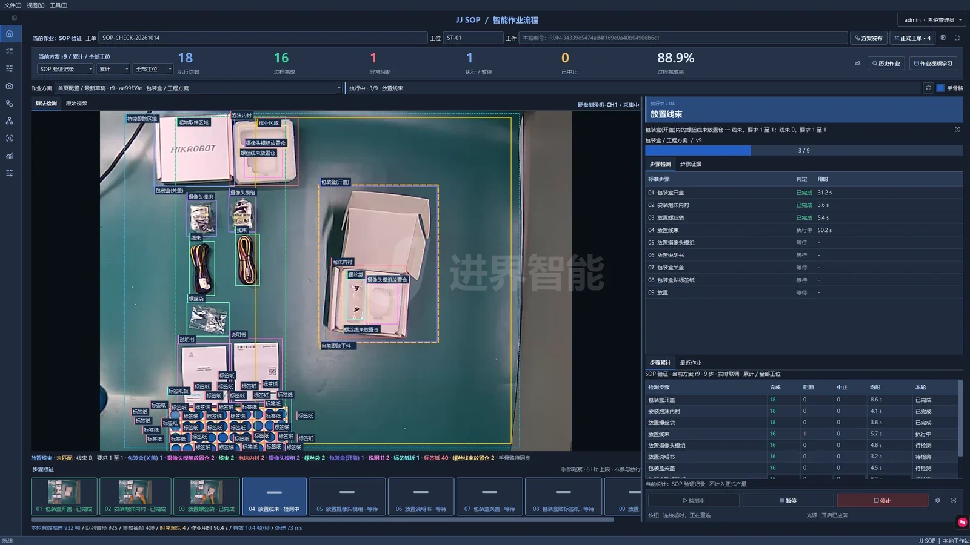The height and width of the screenshot is (545, 970).
Task: Open the 作业方案 selection combo box
Action: (x=199, y=88)
